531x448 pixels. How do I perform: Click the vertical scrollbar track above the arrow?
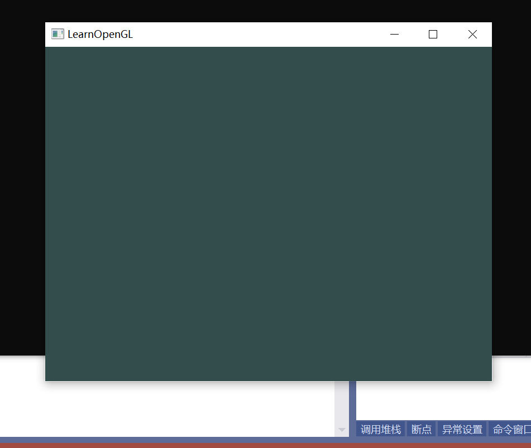click(x=342, y=401)
